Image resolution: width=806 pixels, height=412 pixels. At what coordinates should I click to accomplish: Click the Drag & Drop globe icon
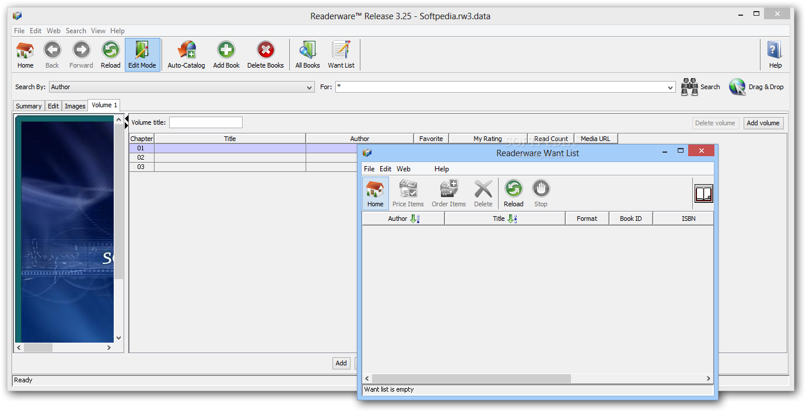[756, 87]
